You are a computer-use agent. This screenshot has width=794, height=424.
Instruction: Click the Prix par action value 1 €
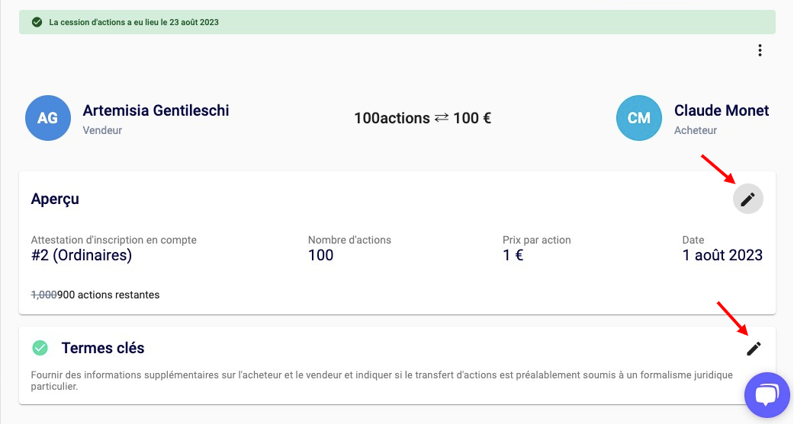tap(513, 255)
